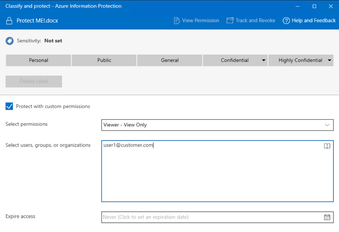Minimize the Azure Information Protection window
Image resolution: width=339 pixels, height=232 pixels.
[x=298, y=6]
